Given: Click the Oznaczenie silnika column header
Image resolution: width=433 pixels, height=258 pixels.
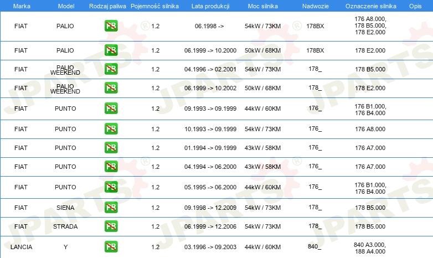Looking at the screenshot, I should (x=370, y=6).
